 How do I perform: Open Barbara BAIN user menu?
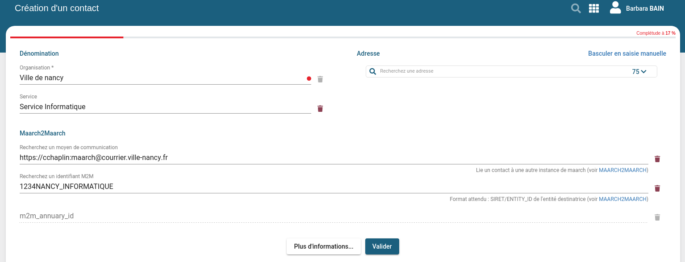pyautogui.click(x=645, y=8)
